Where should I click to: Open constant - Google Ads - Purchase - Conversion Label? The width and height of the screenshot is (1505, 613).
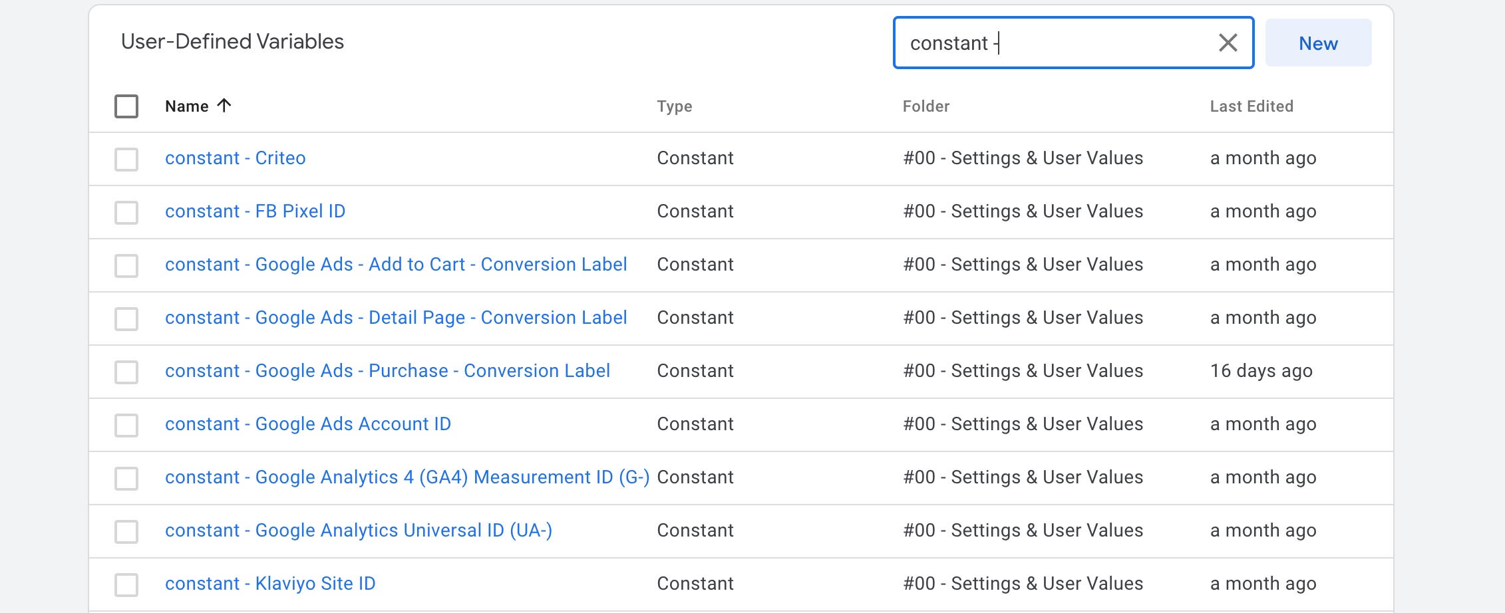click(x=387, y=370)
